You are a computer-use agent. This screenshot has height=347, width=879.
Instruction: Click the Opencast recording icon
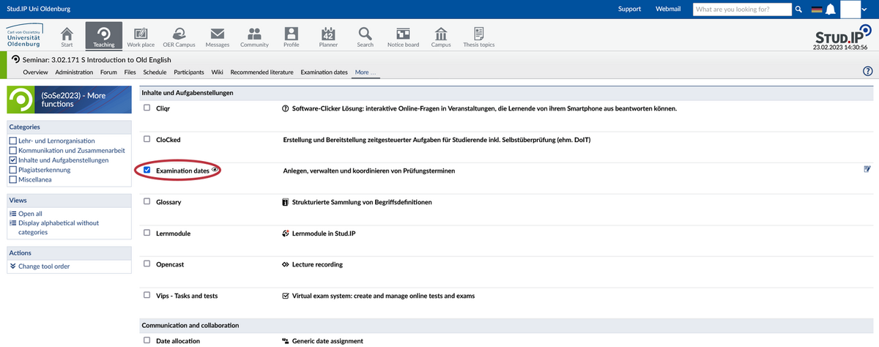pyautogui.click(x=286, y=264)
